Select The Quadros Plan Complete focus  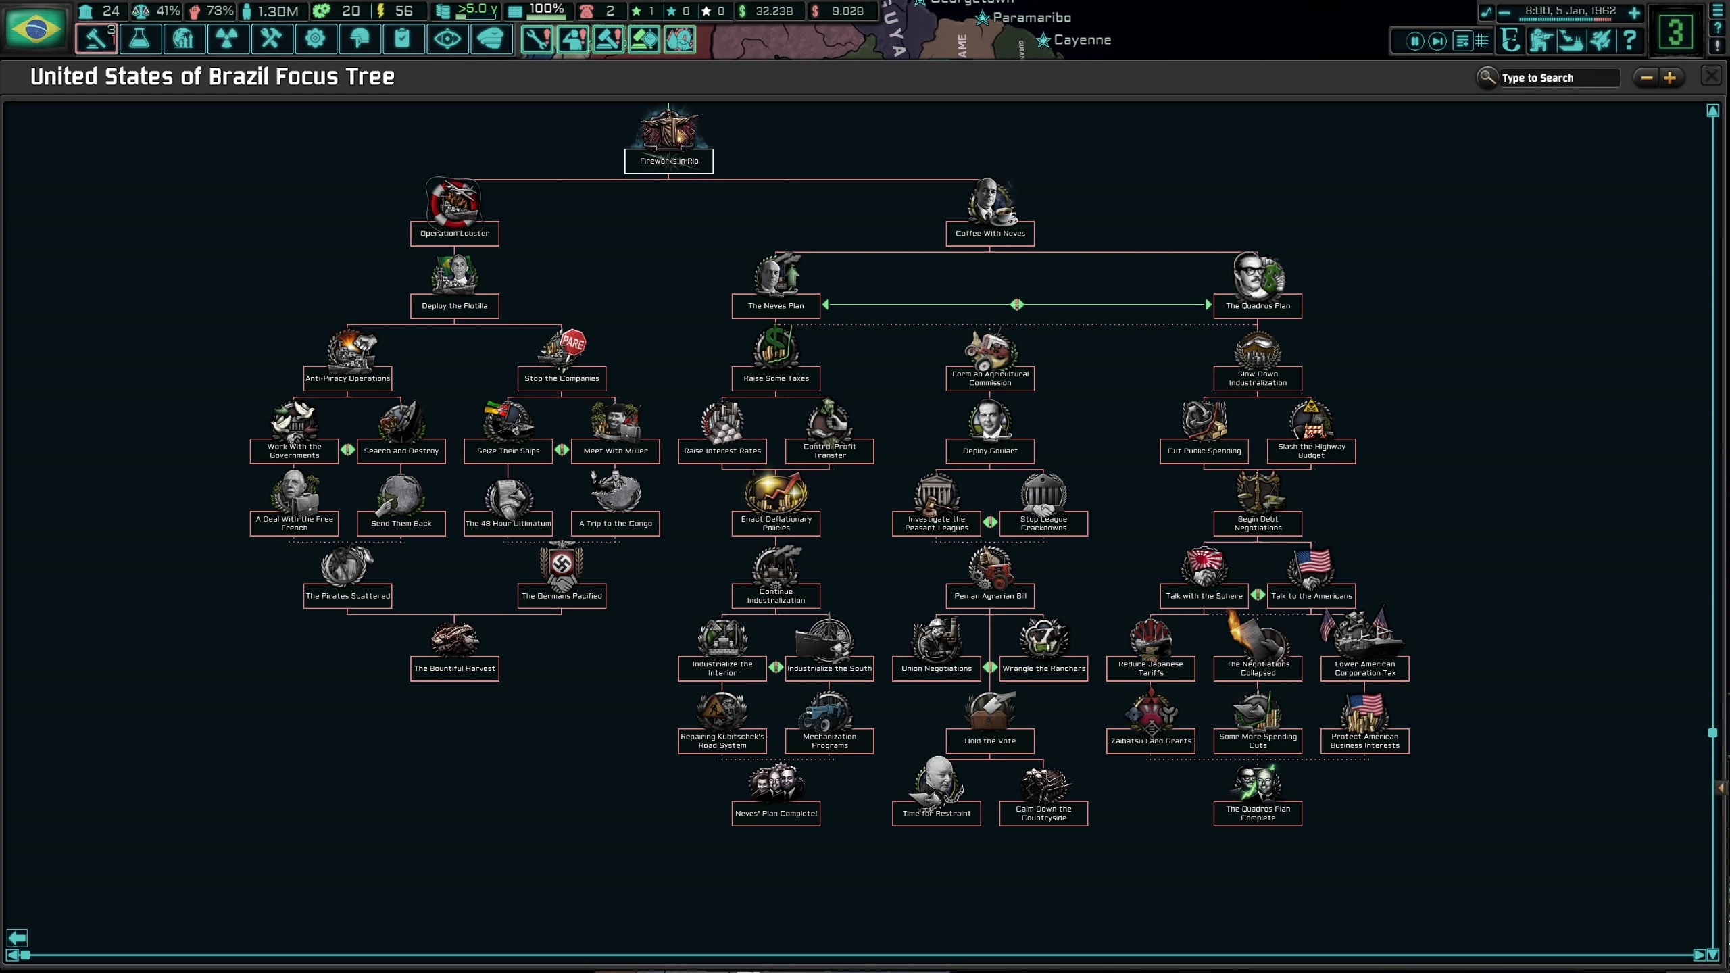[1258, 813]
